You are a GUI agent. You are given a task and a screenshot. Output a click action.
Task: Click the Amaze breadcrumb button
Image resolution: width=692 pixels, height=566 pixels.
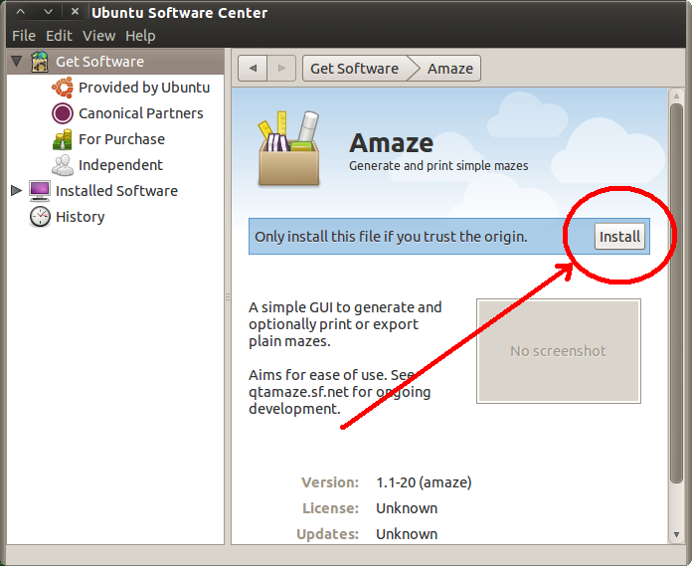tap(449, 69)
